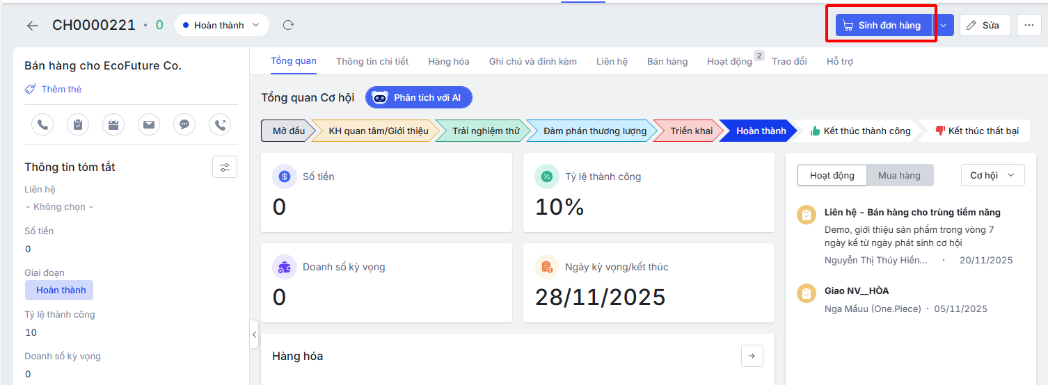Screen dimensions: 1048x385
Task: Select the Hoạt động toggle segment
Action: [x=832, y=175]
